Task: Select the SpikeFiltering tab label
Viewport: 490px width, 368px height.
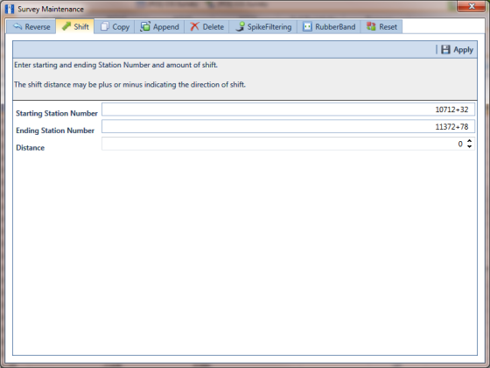Action: point(269,27)
